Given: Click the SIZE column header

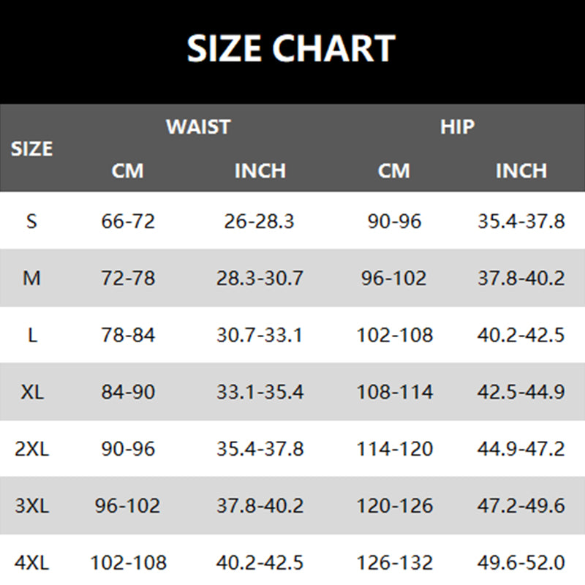Looking at the screenshot, I should point(32,149).
